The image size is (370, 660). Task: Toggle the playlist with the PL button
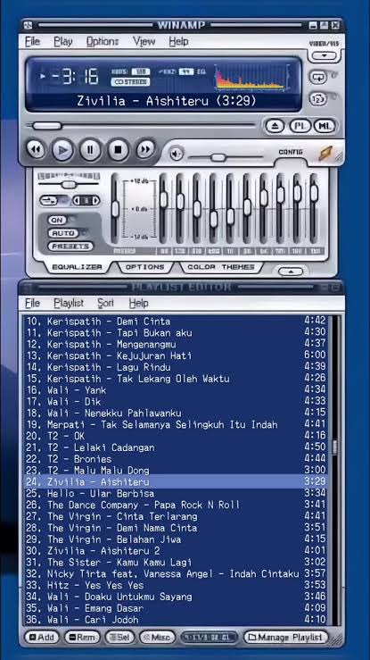(x=300, y=126)
